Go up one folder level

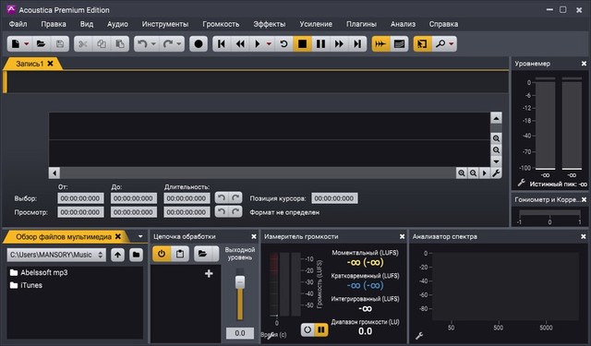point(117,255)
